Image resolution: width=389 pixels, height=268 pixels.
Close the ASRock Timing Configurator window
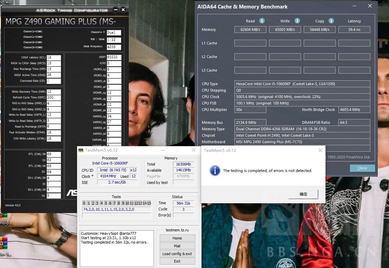click(x=123, y=10)
